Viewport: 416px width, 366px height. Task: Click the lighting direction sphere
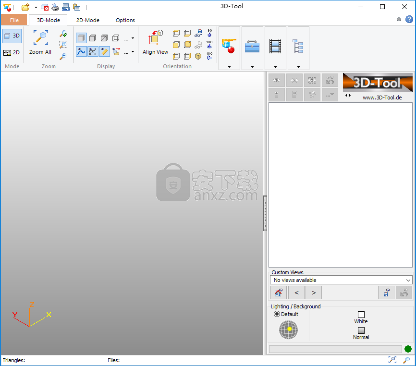click(288, 330)
